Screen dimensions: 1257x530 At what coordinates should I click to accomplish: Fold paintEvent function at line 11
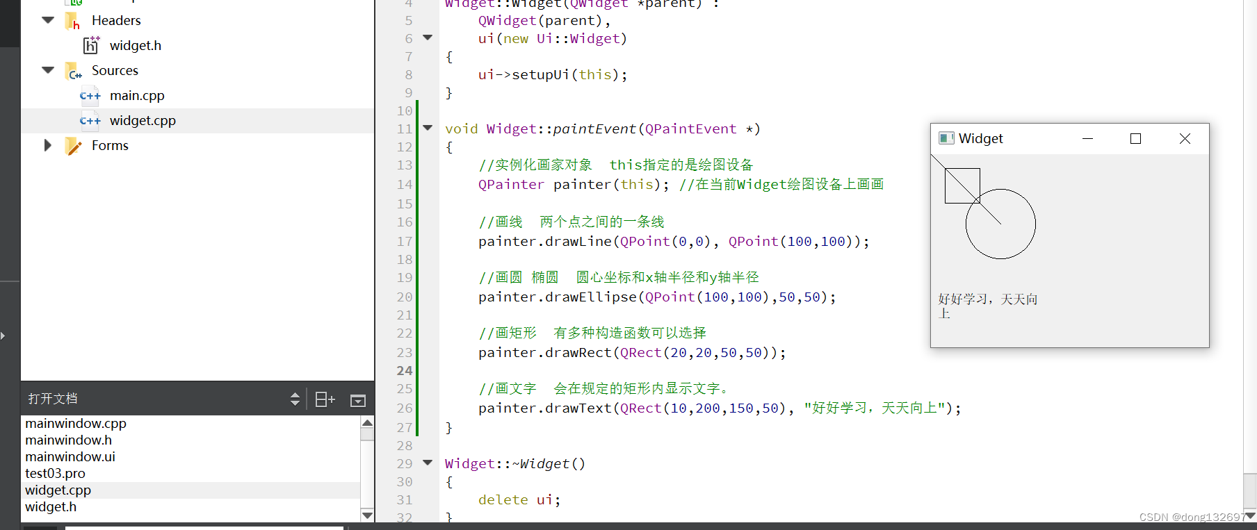pyautogui.click(x=428, y=128)
